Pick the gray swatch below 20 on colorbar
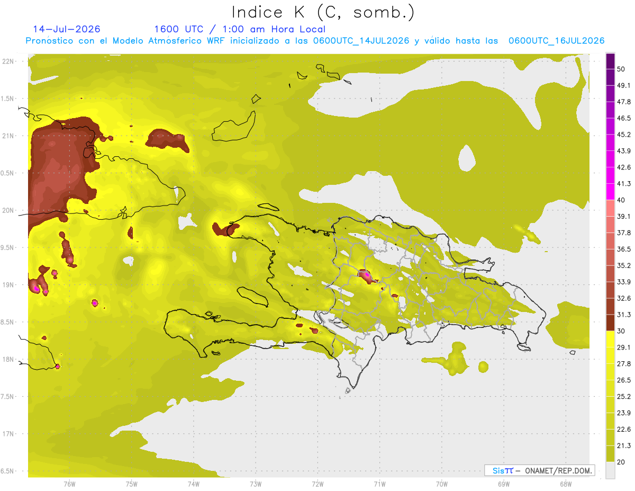635x491 pixels. point(610,470)
